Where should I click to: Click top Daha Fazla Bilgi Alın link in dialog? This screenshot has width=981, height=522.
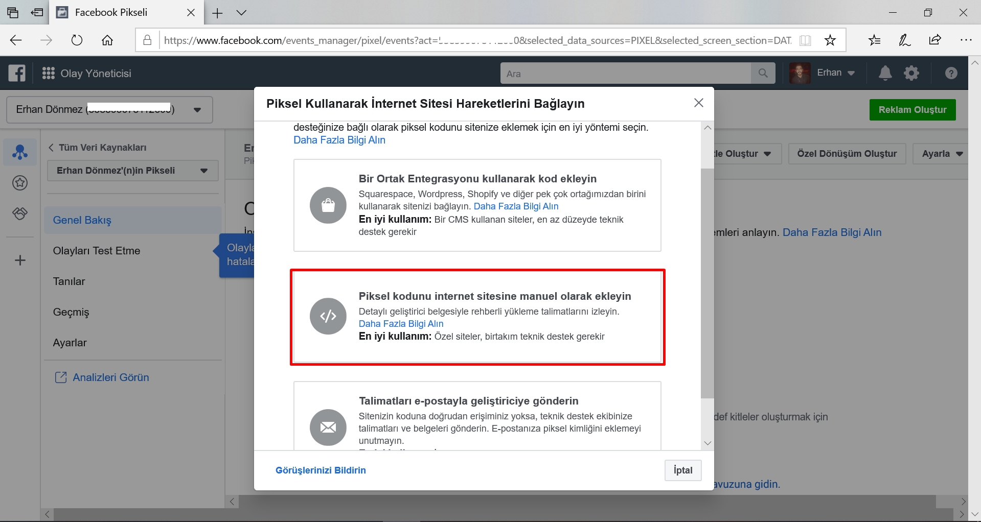[339, 140]
